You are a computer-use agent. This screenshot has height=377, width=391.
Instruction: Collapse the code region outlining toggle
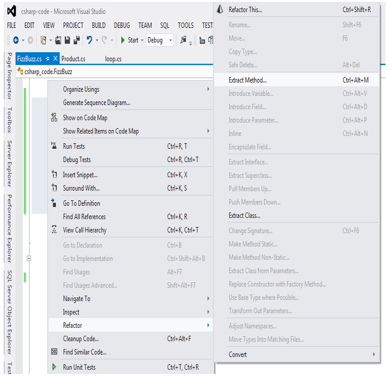click(x=29, y=259)
